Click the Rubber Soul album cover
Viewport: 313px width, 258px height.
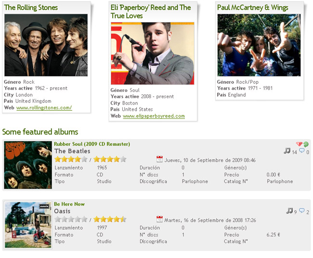tap(27, 165)
